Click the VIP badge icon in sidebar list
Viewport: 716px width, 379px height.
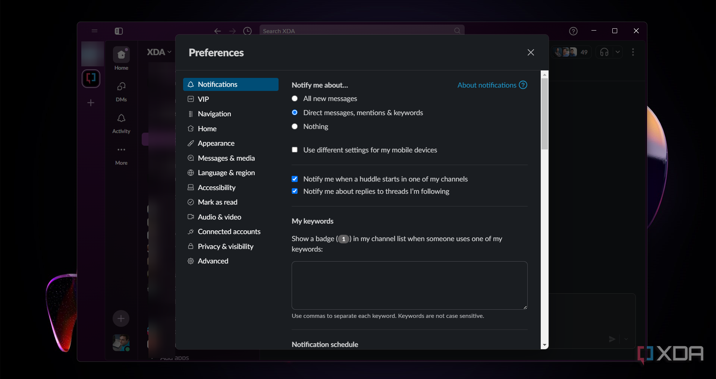[191, 99]
